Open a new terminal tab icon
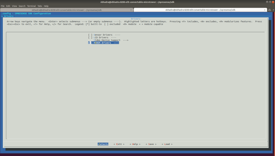 tap(270, 10)
